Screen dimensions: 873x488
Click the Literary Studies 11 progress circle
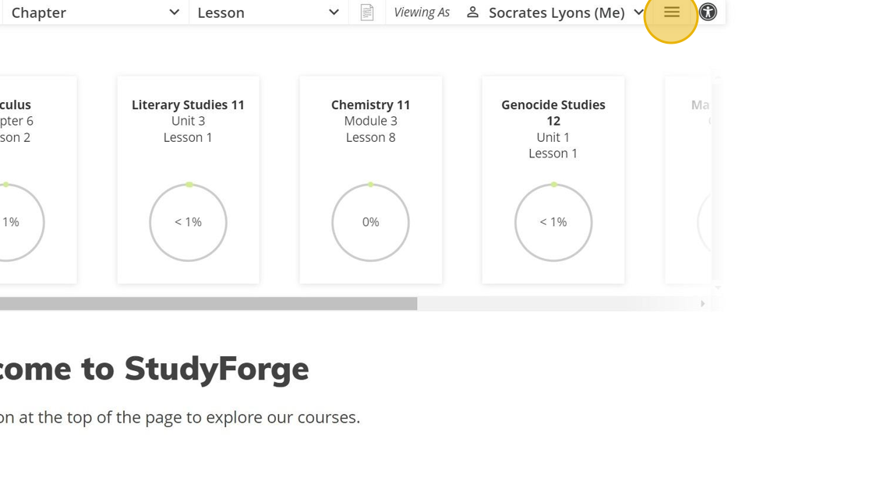coord(188,222)
